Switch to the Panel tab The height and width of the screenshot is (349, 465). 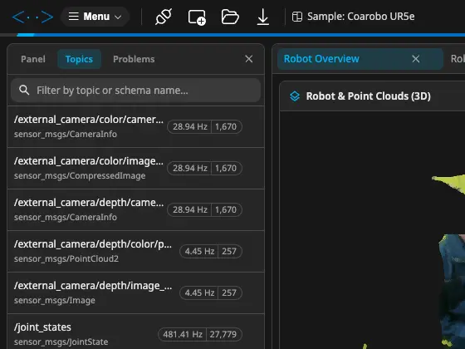tap(33, 59)
